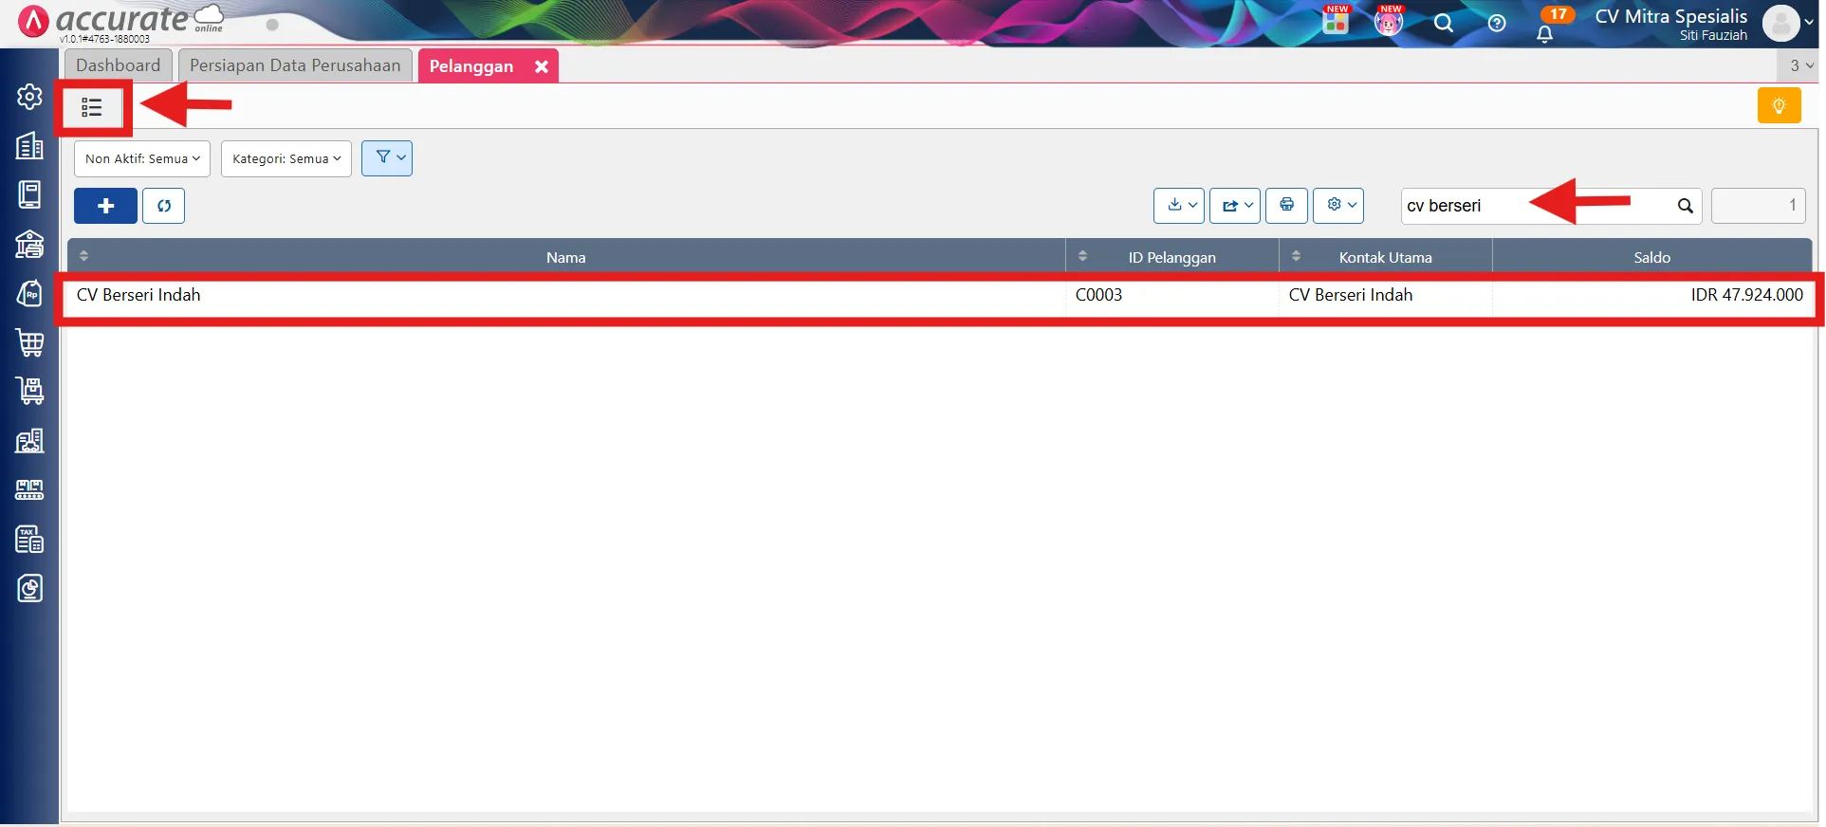The height and width of the screenshot is (827, 1826).
Task: Open global search in top bar
Action: click(x=1443, y=23)
